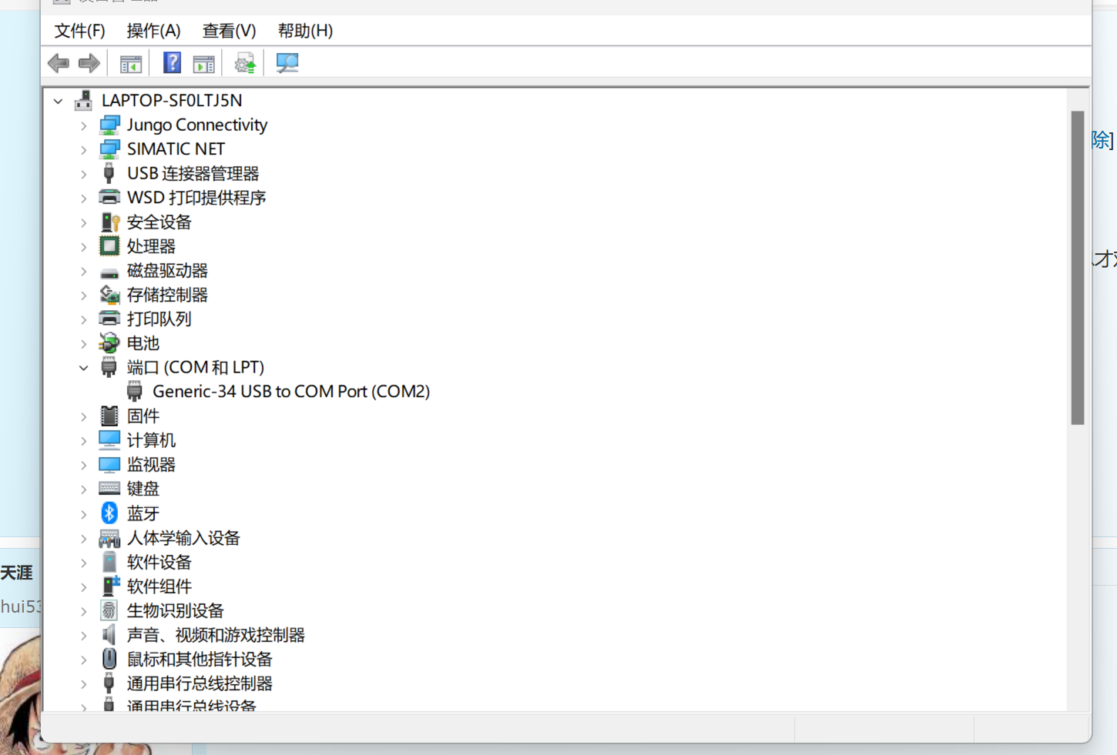The image size is (1117, 755).
Task: Click the Back arrow in toolbar
Action: pos(59,63)
